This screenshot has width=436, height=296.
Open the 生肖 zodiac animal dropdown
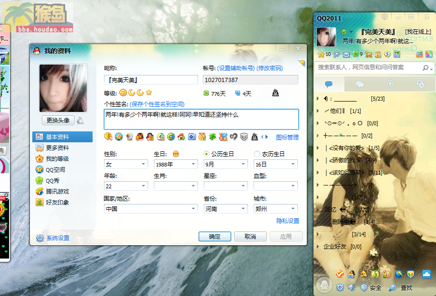[x=176, y=186]
